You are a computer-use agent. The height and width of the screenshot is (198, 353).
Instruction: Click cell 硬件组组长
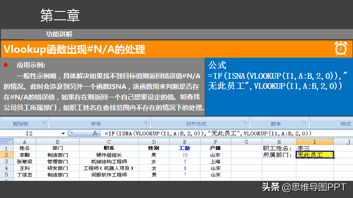109,155
